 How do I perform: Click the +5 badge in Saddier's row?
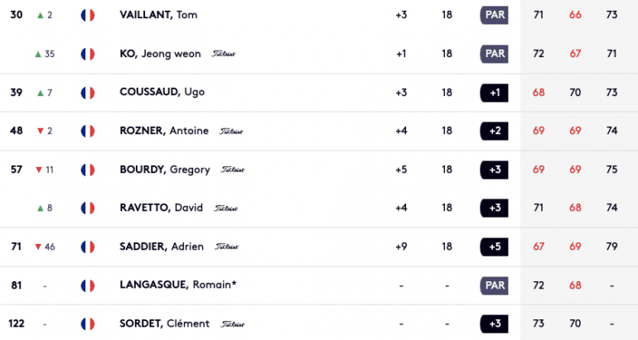495,247
